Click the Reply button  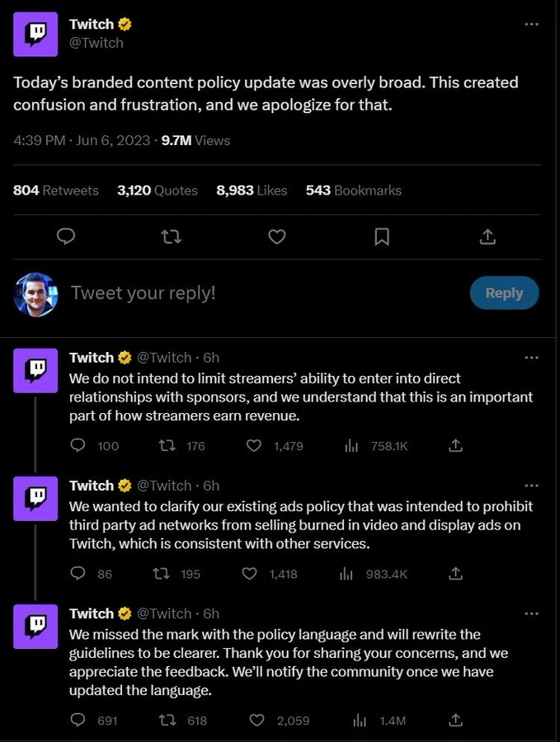pyautogui.click(x=504, y=293)
